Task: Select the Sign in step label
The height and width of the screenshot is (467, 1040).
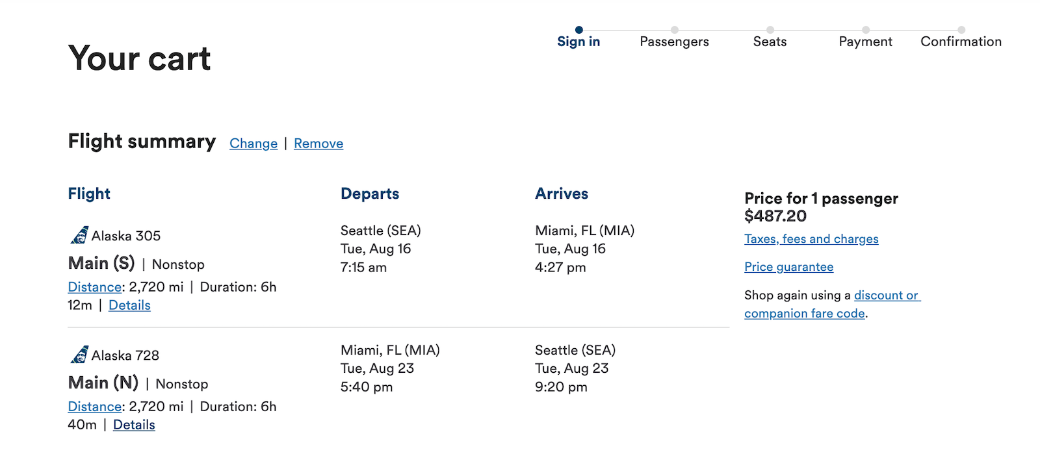Action: click(x=578, y=41)
